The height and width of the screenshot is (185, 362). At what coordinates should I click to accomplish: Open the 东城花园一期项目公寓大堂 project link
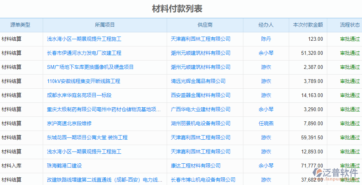87,137
